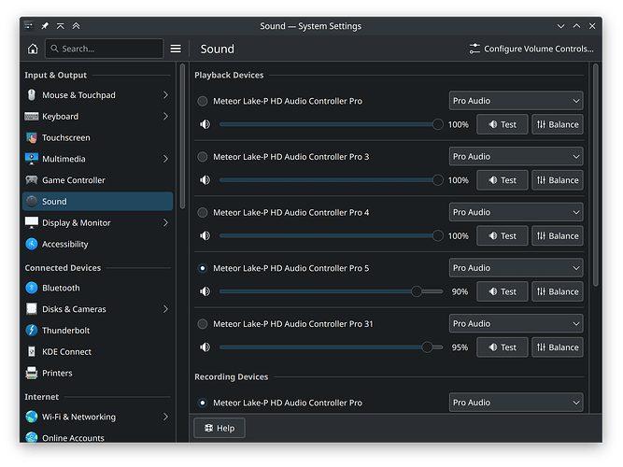
Task: Open Keyboard category
Action: coord(98,117)
